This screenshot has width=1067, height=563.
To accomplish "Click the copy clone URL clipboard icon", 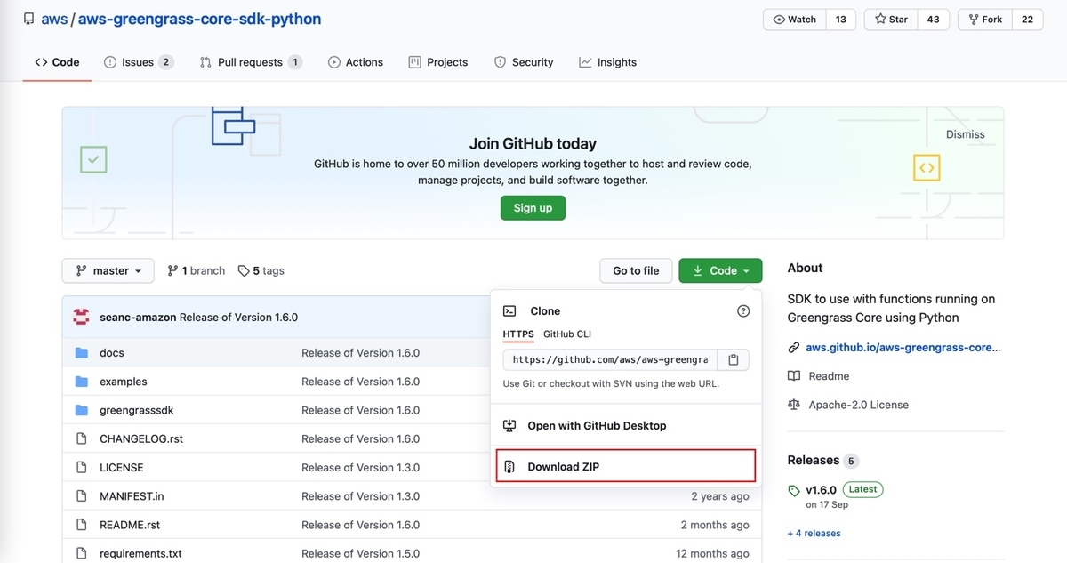I will point(734,360).
